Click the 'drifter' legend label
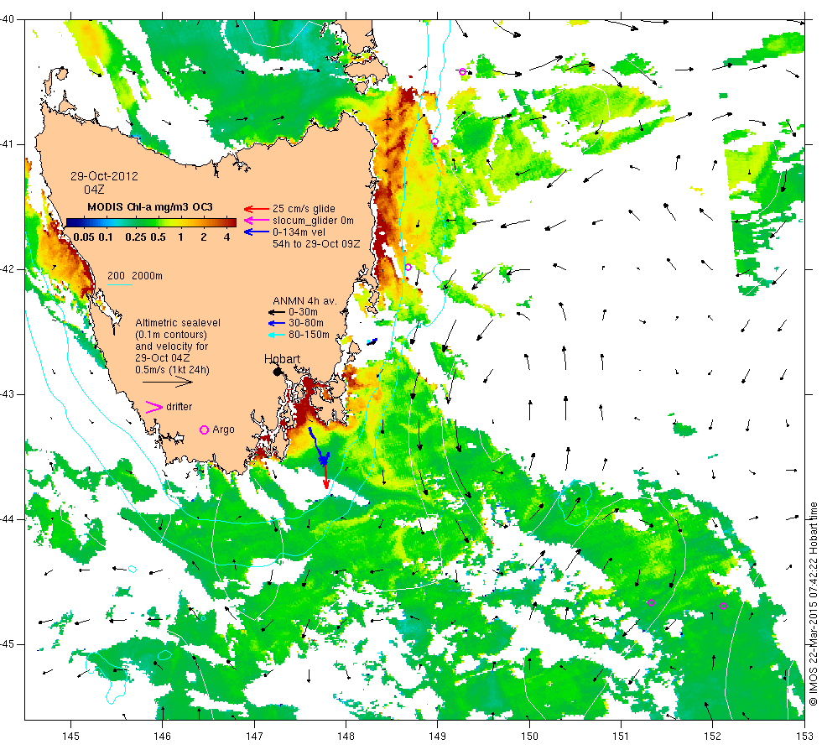 click(x=179, y=407)
